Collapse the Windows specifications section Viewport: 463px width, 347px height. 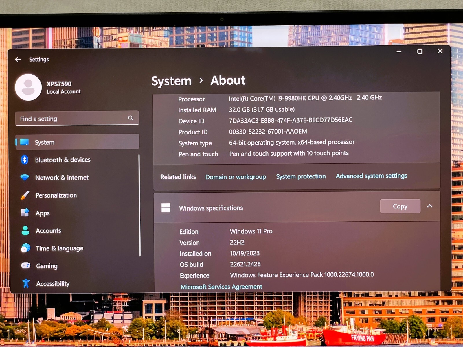[430, 206]
